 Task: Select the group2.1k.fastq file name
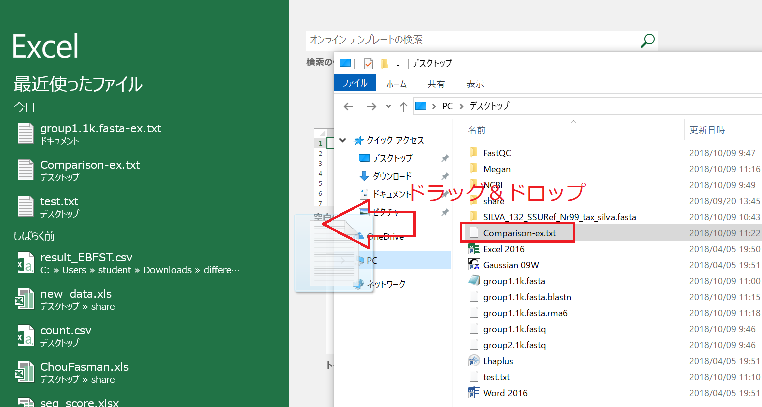pyautogui.click(x=514, y=345)
